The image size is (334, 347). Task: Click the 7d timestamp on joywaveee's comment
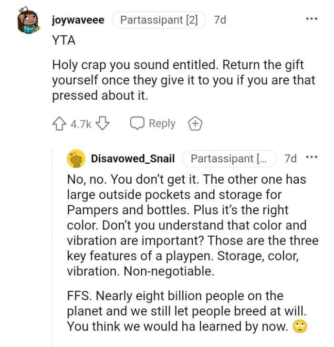(x=220, y=20)
